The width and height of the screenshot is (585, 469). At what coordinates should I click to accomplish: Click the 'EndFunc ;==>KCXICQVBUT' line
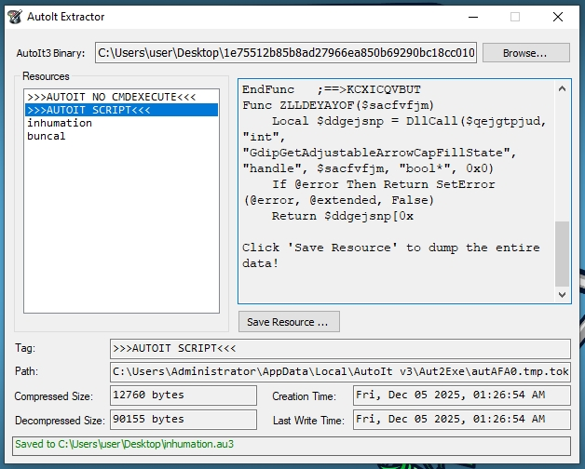[332, 89]
